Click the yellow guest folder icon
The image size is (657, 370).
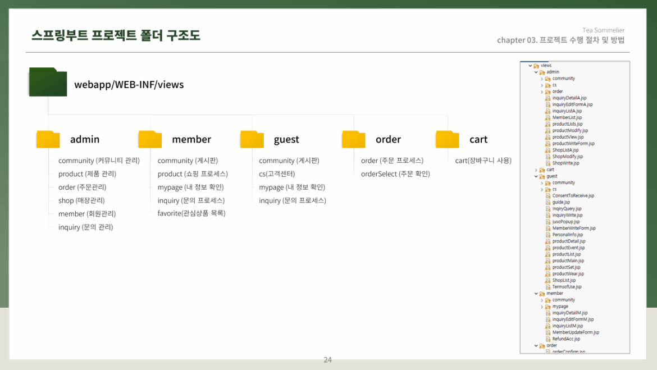pos(252,139)
